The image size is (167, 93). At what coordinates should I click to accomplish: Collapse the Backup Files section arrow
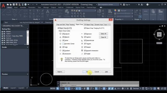28,29
